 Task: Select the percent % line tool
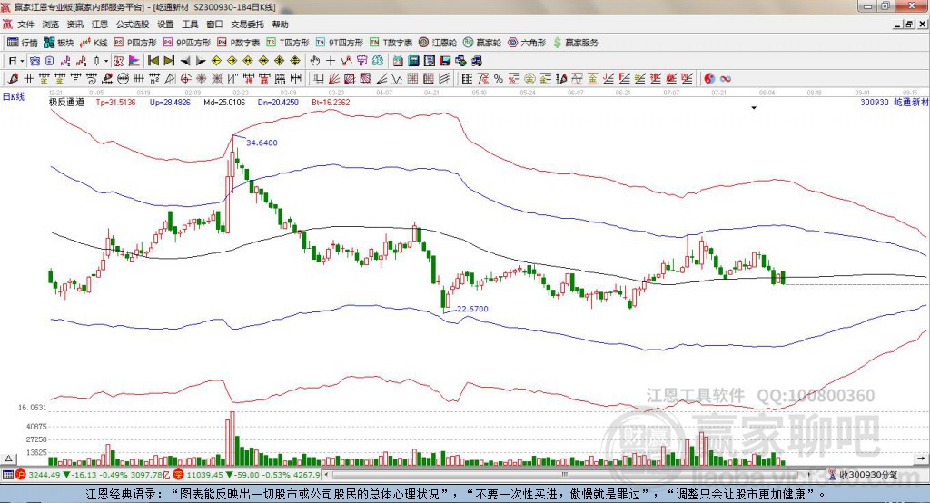click(x=499, y=78)
